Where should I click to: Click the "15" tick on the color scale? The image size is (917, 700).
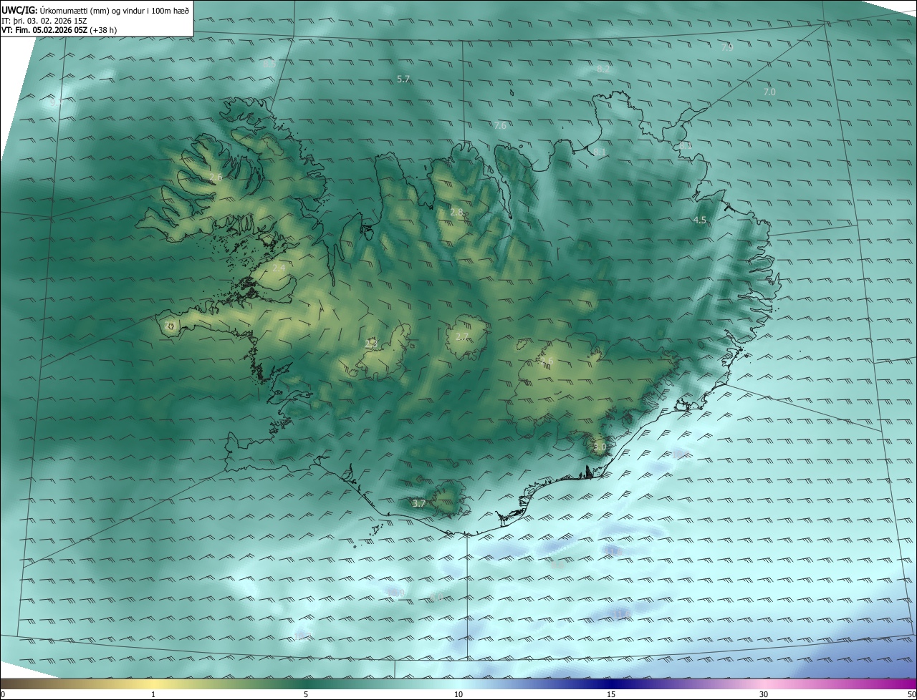click(x=611, y=694)
